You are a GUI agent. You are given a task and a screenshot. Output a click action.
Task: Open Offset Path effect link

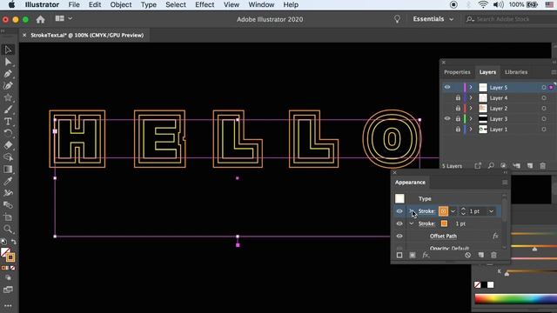pyautogui.click(x=443, y=236)
